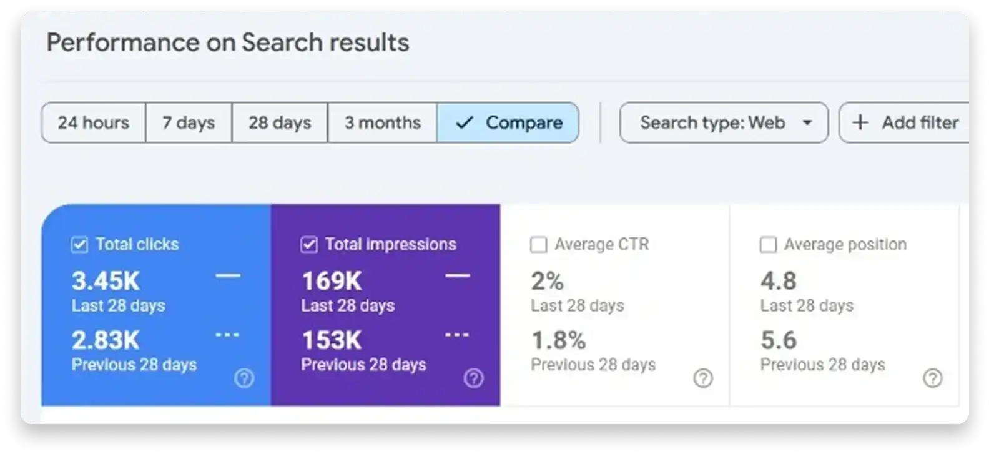
Task: Select the 24 hours date range
Action: tap(94, 122)
